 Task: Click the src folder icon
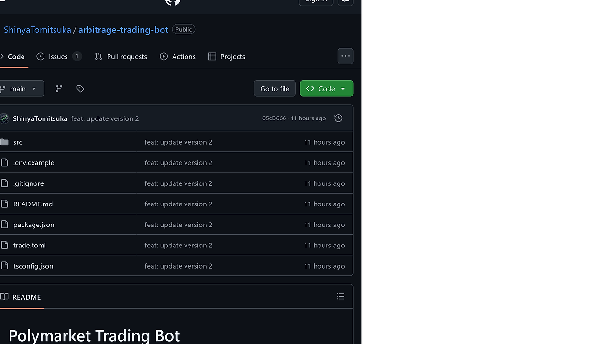click(4, 142)
